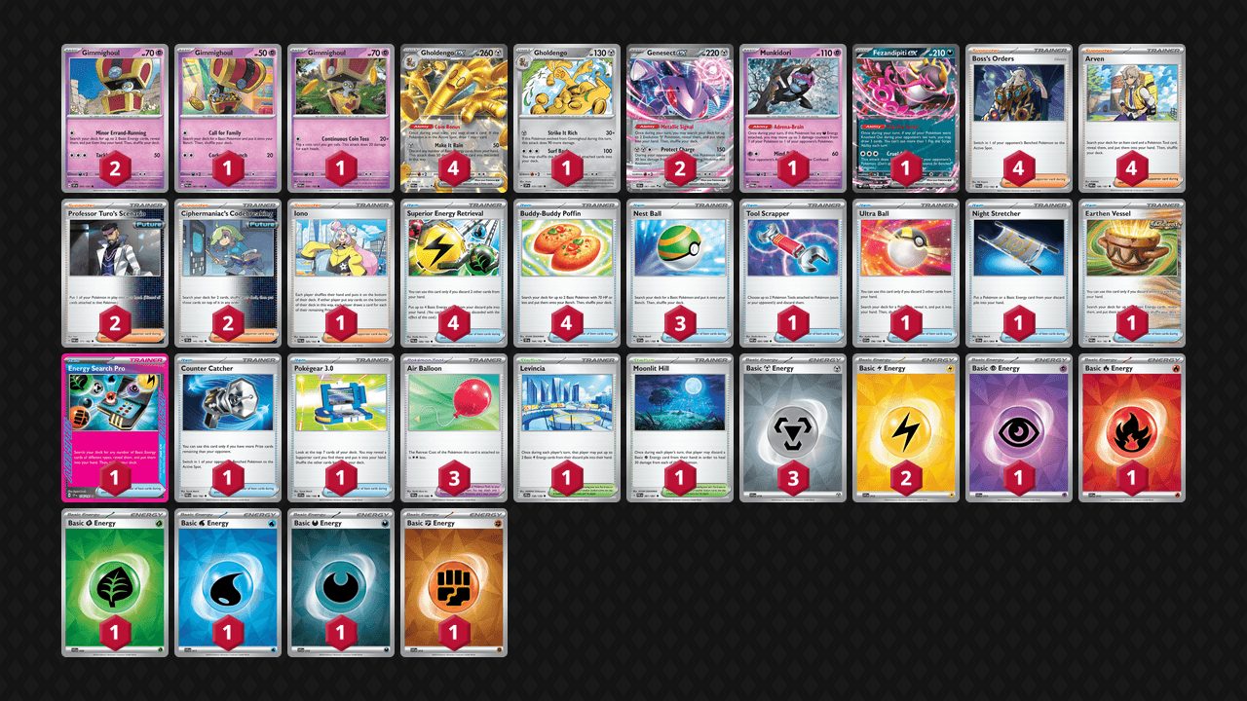Image resolution: width=1247 pixels, height=701 pixels.
Task: Click the count badge on Genesect ex
Action: [680, 167]
